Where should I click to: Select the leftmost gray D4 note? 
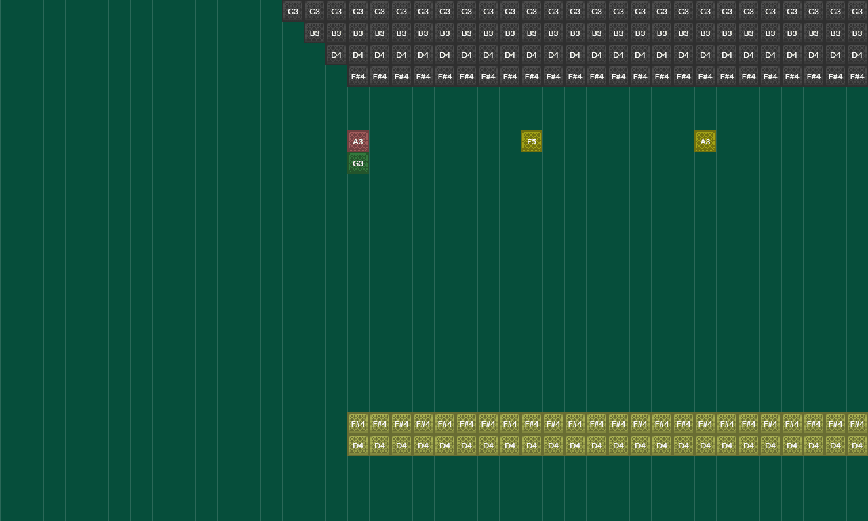336,54
